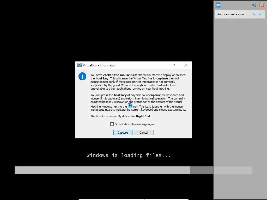Click the speech-bubble icon on the Auto capture keyboard notification
The image size is (267, 200).
pos(254,14)
